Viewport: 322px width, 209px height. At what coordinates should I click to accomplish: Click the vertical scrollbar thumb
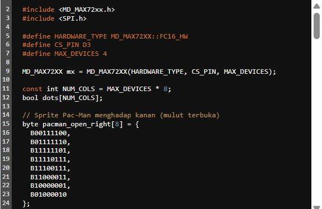click(316, 26)
